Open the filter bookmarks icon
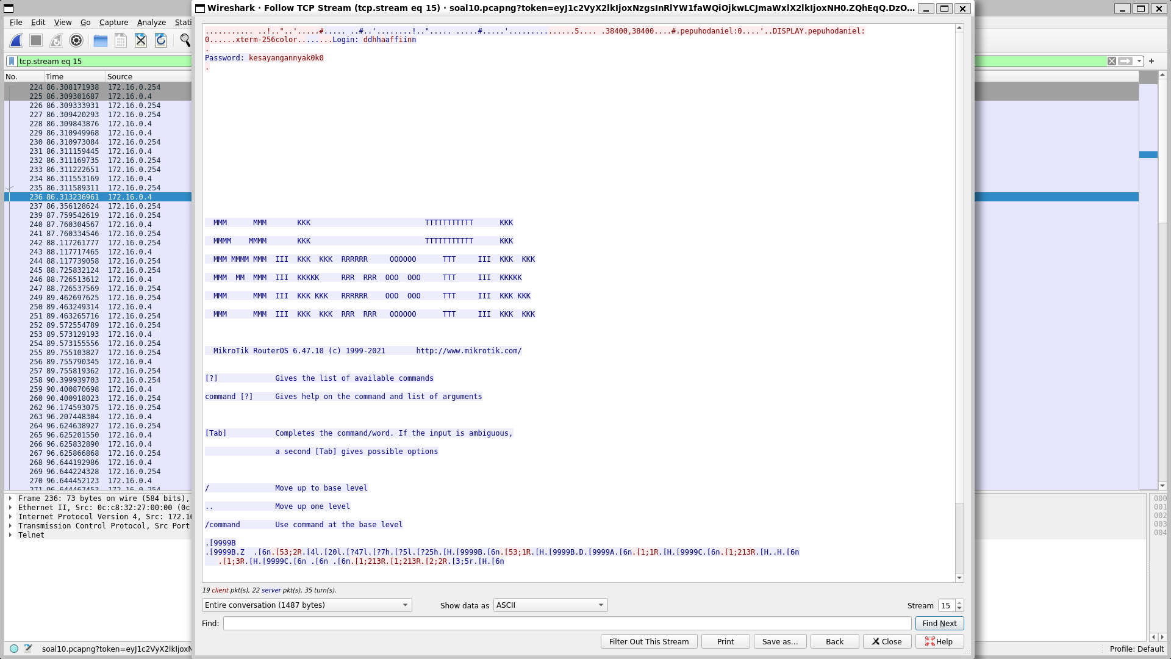1171x659 pixels. point(11,61)
